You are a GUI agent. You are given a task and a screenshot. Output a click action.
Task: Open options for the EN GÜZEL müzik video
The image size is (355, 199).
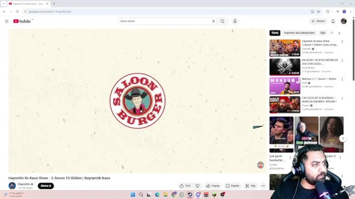point(342,61)
